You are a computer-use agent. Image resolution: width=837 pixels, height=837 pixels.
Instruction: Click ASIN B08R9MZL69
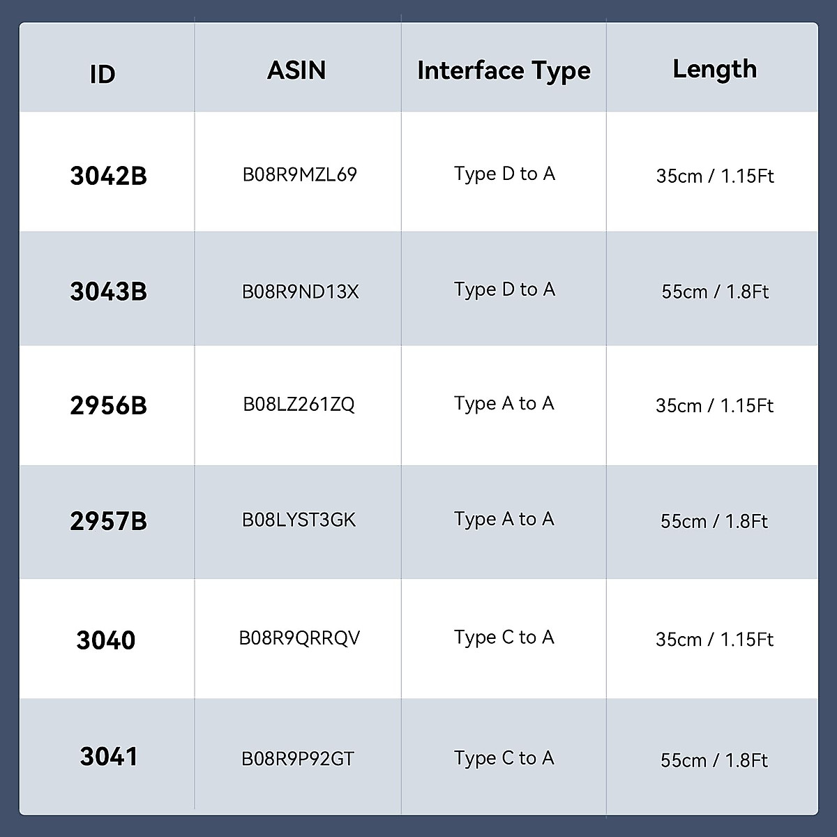299,174
